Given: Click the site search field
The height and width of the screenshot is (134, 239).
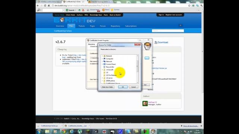Looking at the screenshot, I should click(168, 31).
